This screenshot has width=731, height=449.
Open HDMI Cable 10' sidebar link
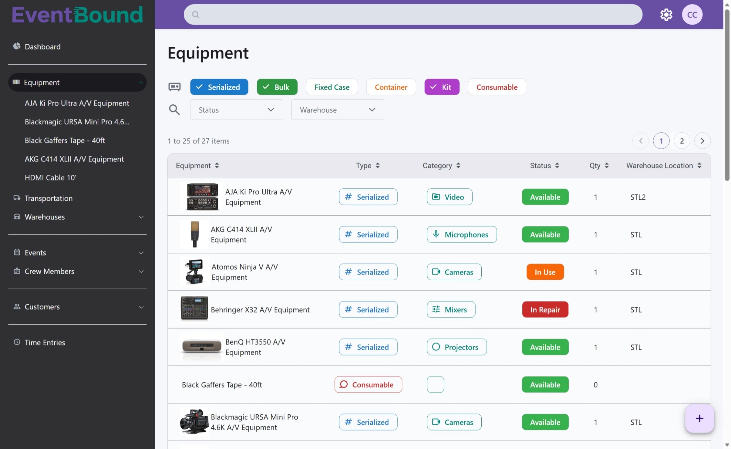tap(50, 177)
